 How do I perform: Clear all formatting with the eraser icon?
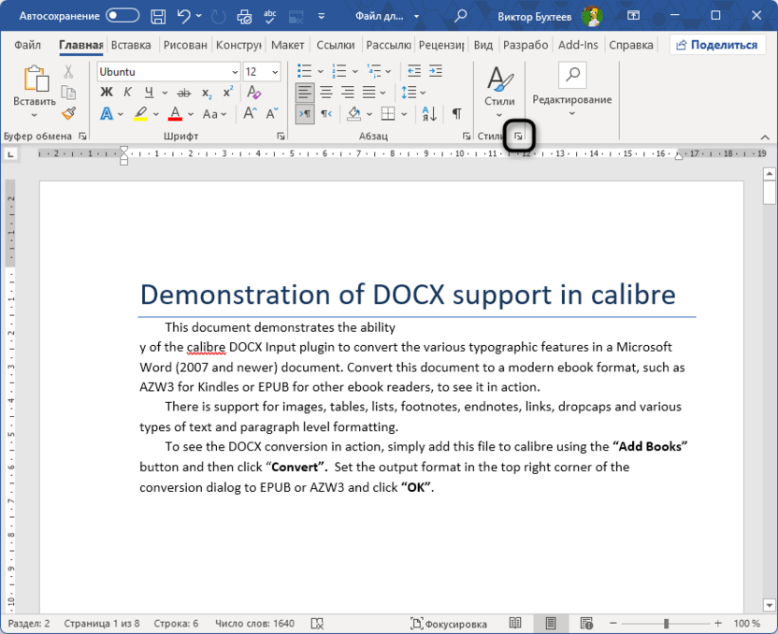click(x=254, y=93)
